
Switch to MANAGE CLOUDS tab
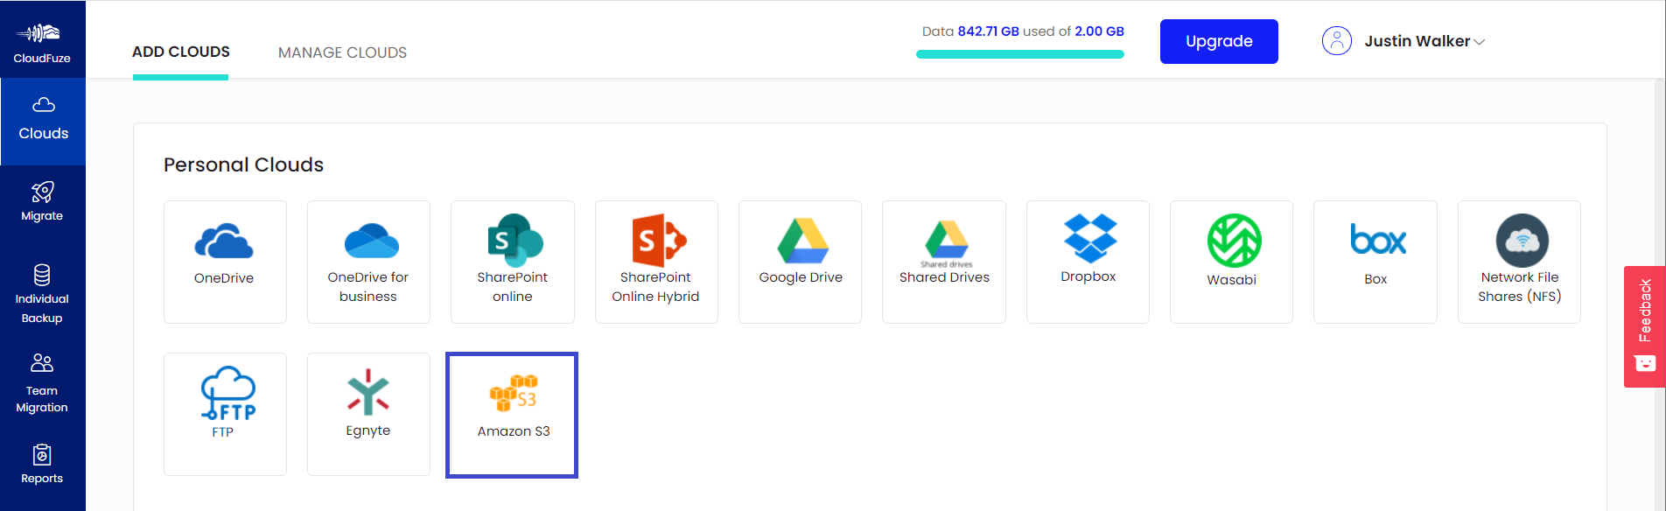click(x=342, y=52)
